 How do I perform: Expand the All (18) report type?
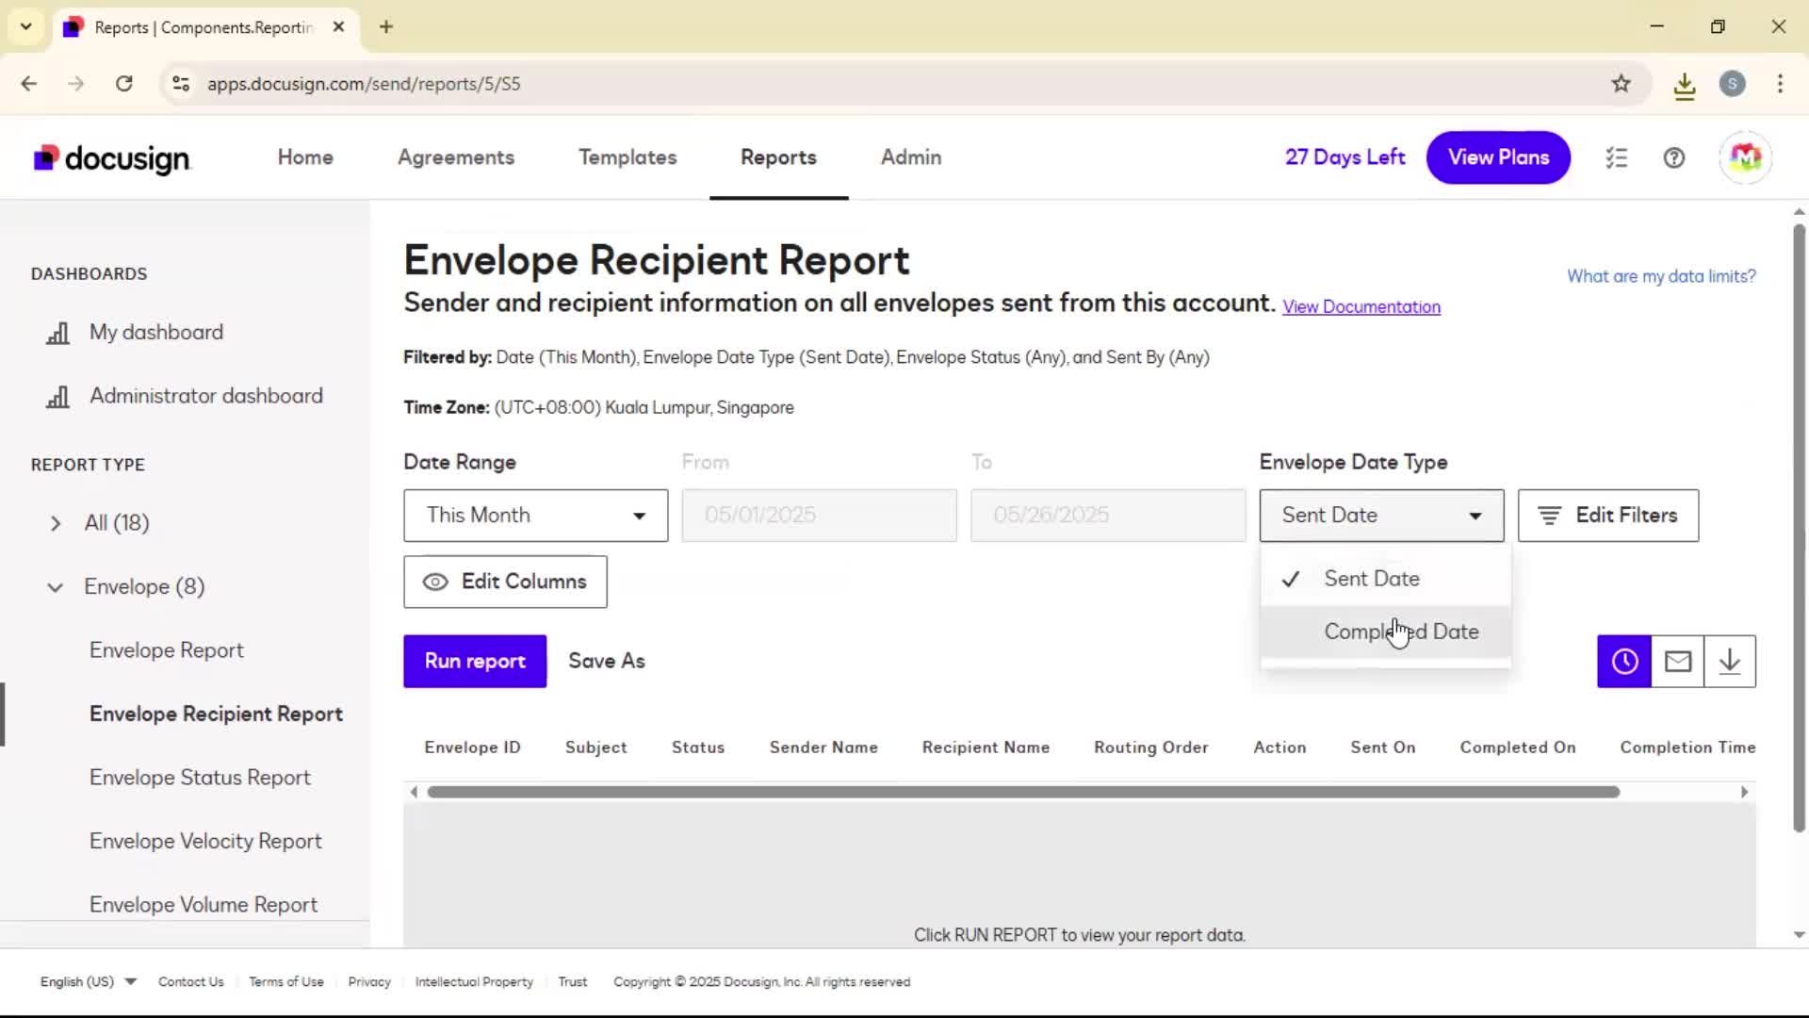(x=55, y=523)
